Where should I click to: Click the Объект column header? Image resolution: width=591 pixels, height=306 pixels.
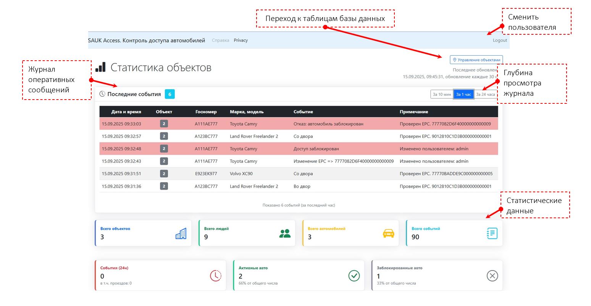pyautogui.click(x=164, y=112)
